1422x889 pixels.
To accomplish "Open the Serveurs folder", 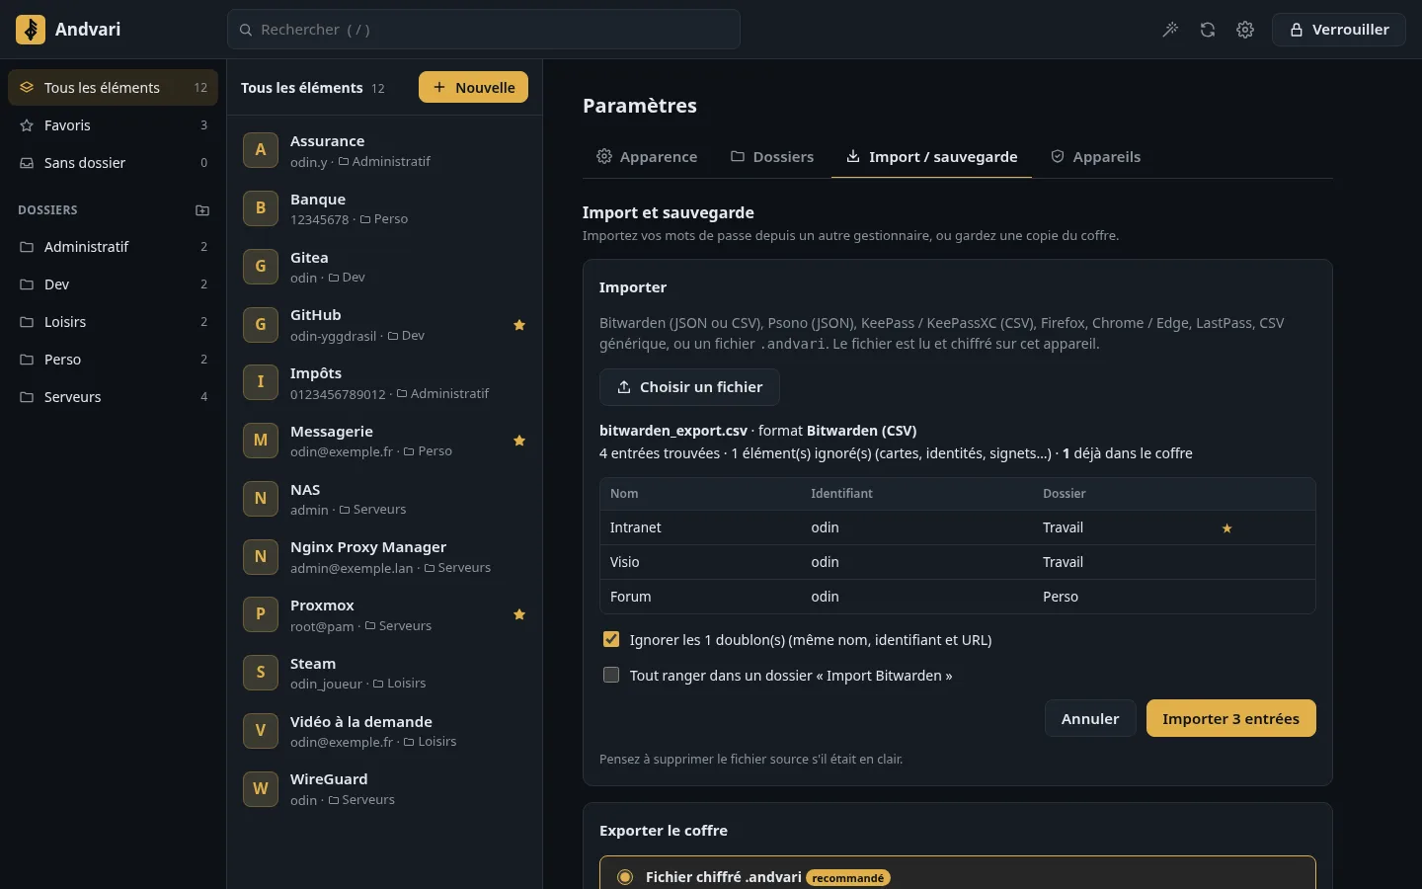I will pos(114,397).
